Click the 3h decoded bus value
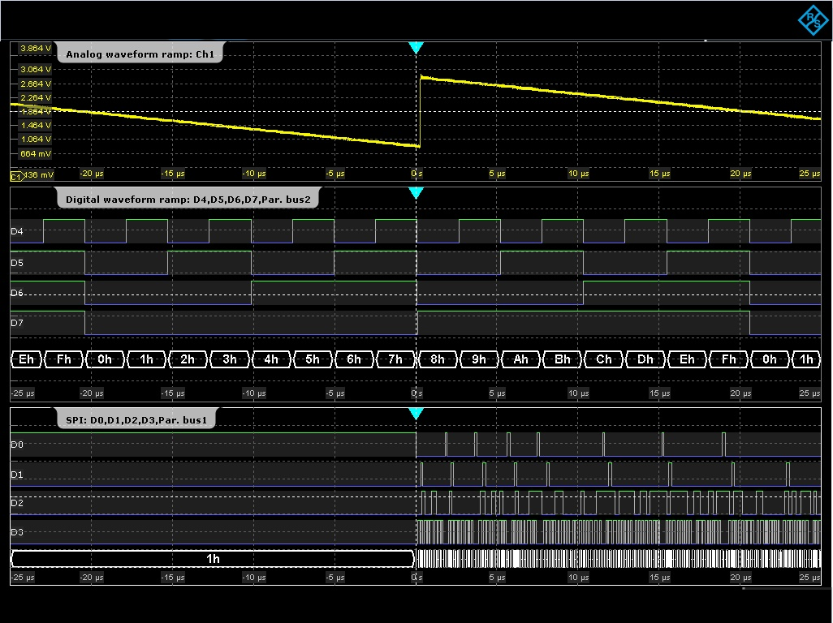Screen dimensions: 833x623 pos(230,359)
